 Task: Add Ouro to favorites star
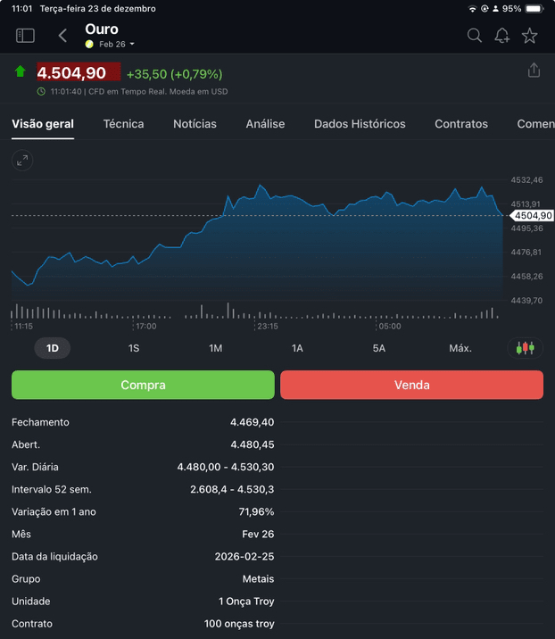click(530, 36)
